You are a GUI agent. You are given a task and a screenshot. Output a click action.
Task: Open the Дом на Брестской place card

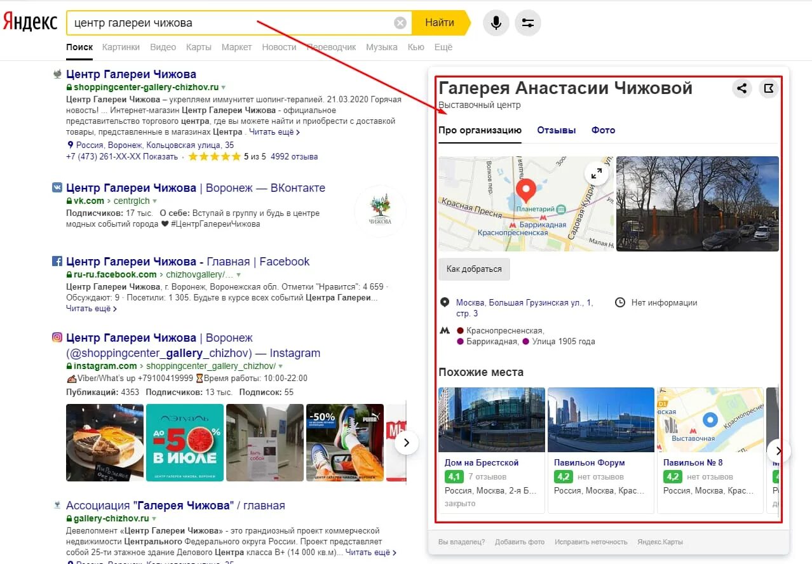pyautogui.click(x=492, y=450)
